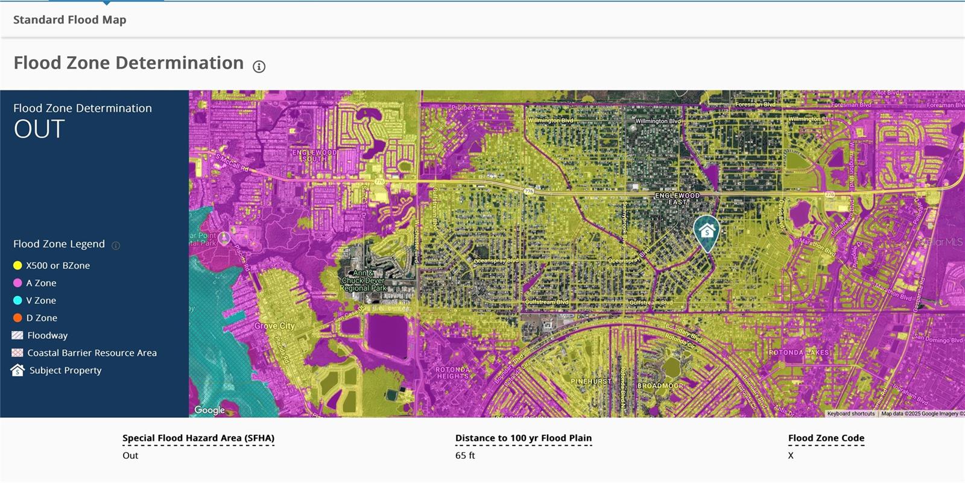
Task: Click the Coastal Barrier Resource Area legend icon
Action: tap(17, 353)
